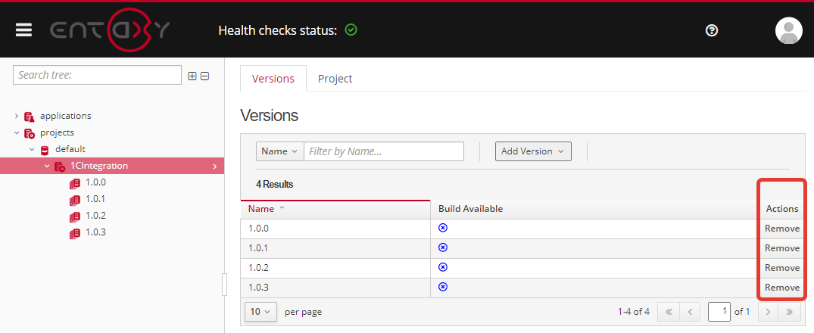Image resolution: width=814 pixels, height=333 pixels.
Task: Click the build unavailable icon for 1.0.3
Action: (443, 287)
